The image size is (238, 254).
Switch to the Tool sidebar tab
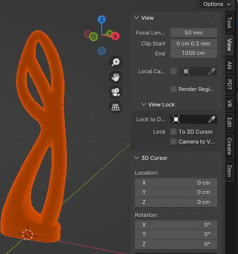click(x=229, y=23)
